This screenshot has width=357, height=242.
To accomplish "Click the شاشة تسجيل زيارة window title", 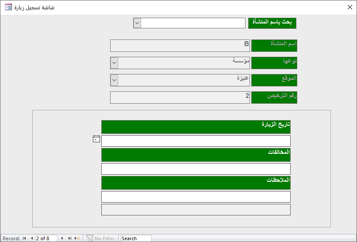I will coord(35,7).
